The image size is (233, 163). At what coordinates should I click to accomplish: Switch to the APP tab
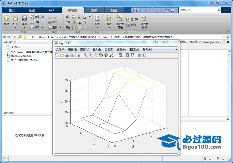(x=51, y=10)
